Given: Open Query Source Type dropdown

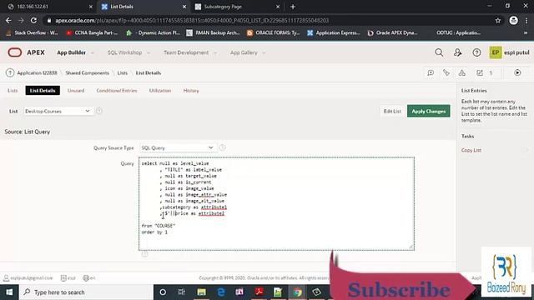Looking at the screenshot, I should (178, 147).
